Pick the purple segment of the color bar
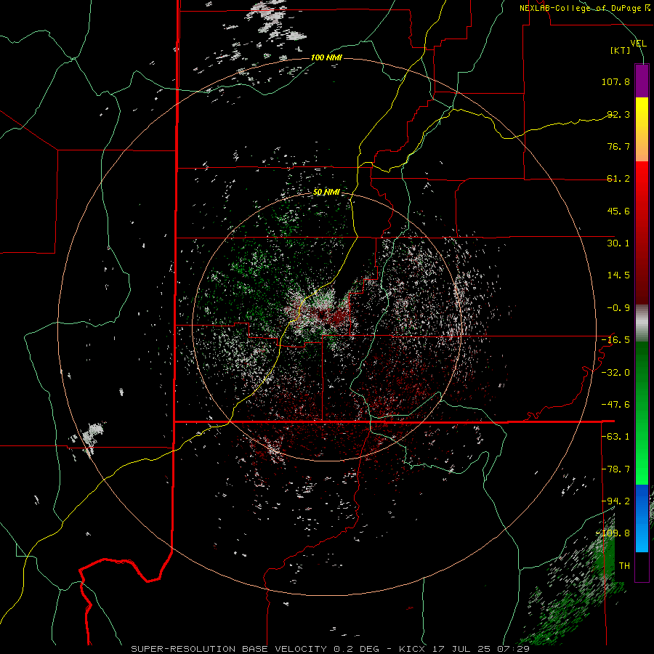This screenshot has height=654, width=654. coord(642,81)
